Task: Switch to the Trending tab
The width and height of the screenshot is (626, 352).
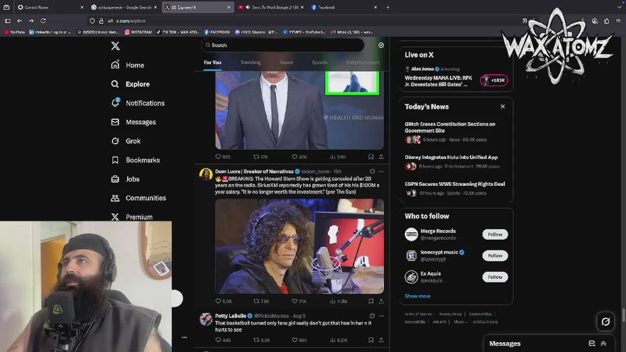Action: pyautogui.click(x=250, y=63)
